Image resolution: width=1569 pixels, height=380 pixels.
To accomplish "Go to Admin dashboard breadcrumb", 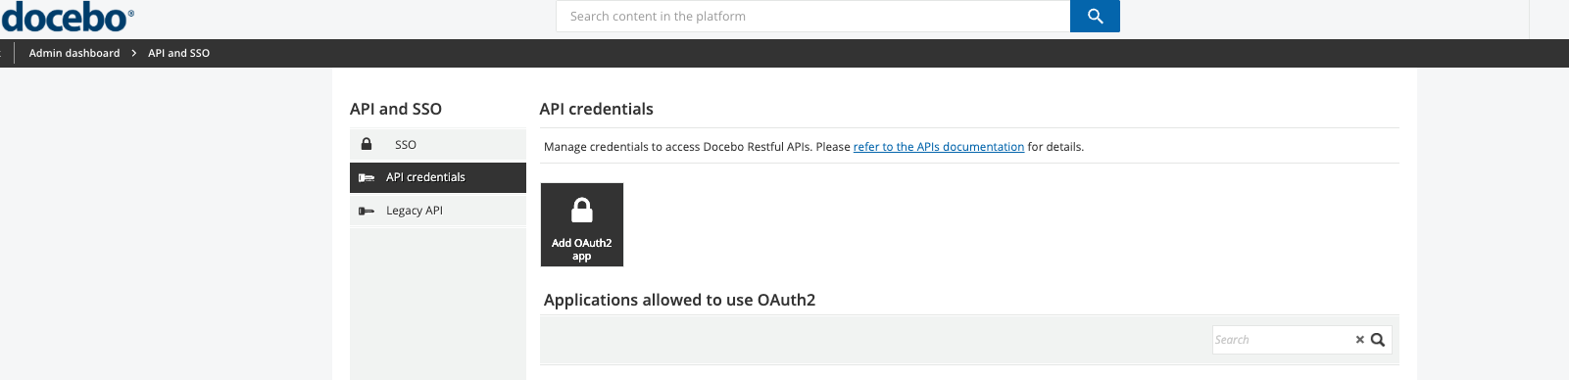I will click(x=74, y=53).
